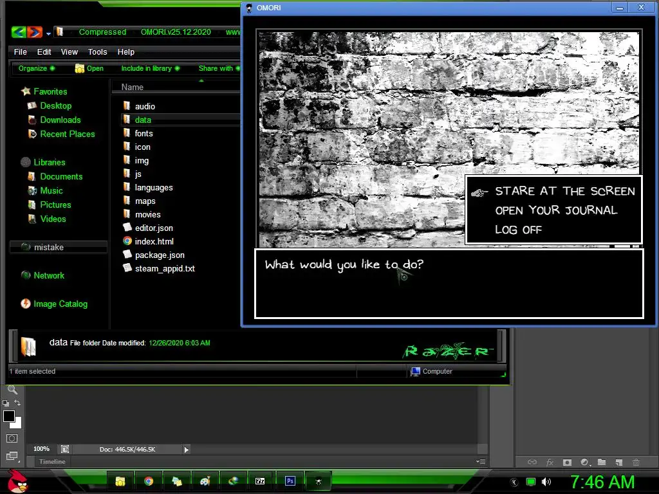The height and width of the screenshot is (494, 659).
Task: Edit the 100% zoom field
Action: click(x=41, y=449)
